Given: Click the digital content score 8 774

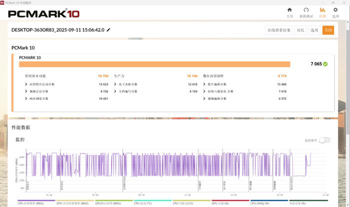Looking at the screenshot, I should coord(282,76).
